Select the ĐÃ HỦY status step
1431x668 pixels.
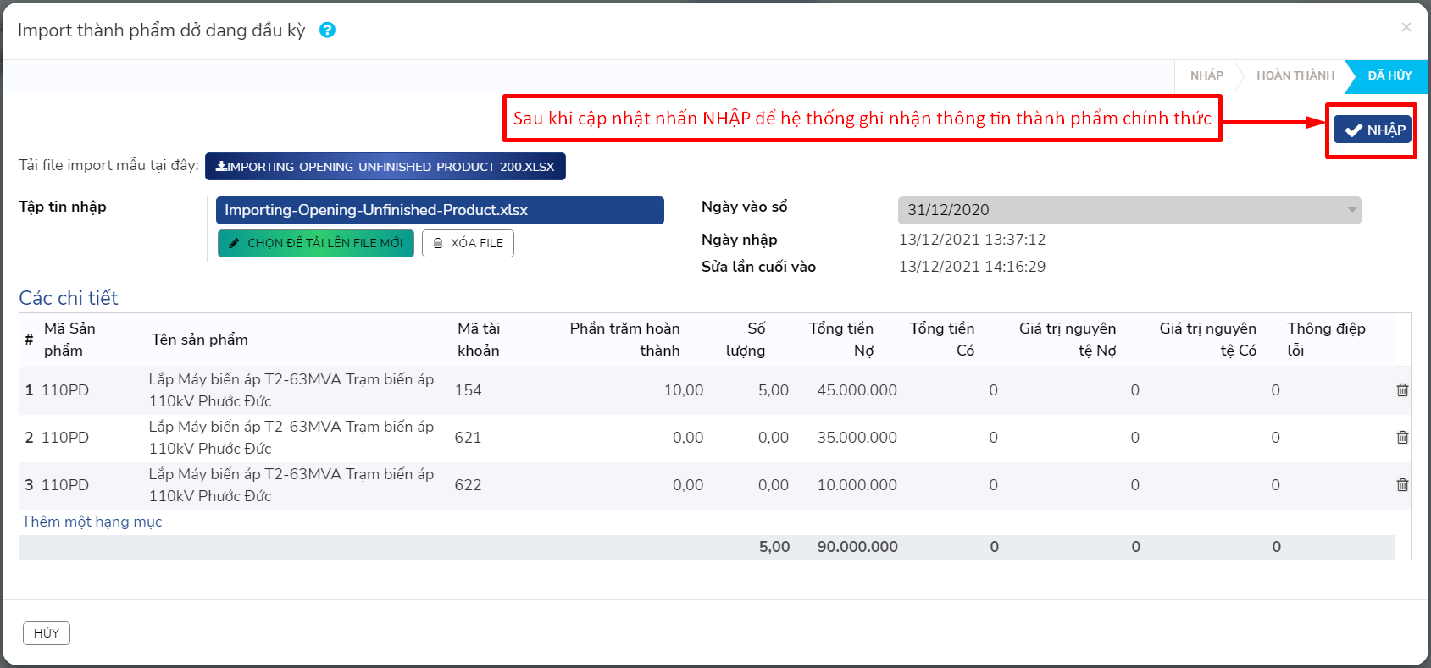point(1389,75)
